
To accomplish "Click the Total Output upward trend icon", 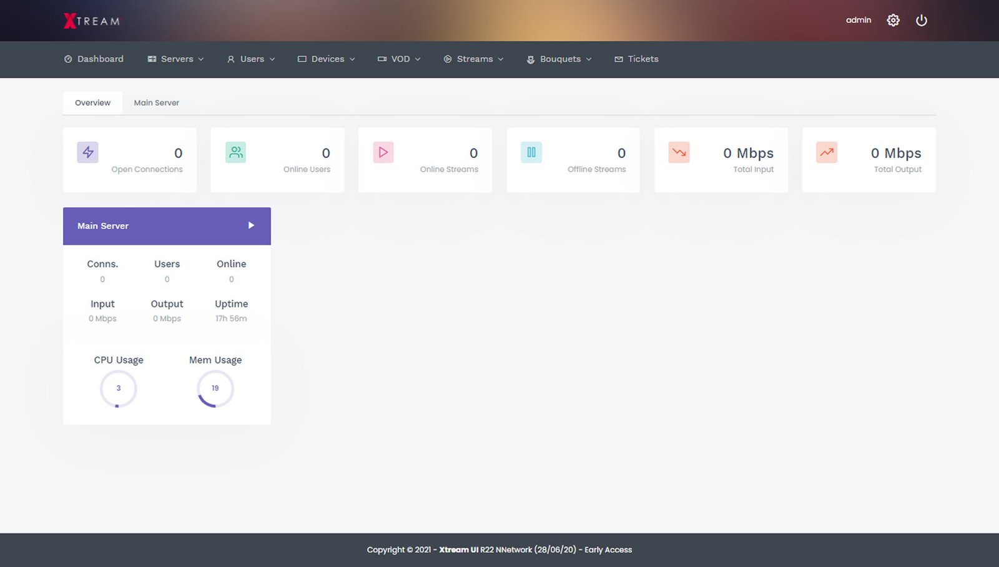I will (827, 152).
